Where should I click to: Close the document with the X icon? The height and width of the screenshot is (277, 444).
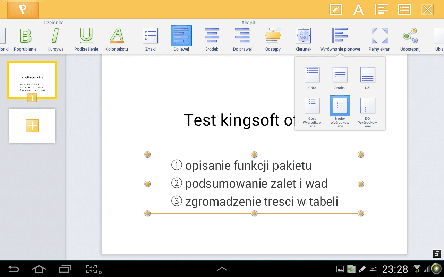click(x=427, y=9)
